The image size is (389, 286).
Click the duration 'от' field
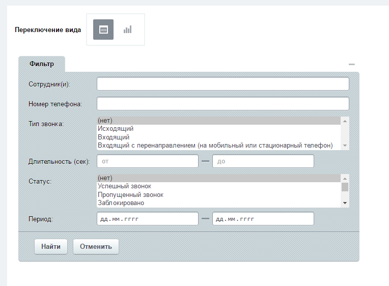147,161
